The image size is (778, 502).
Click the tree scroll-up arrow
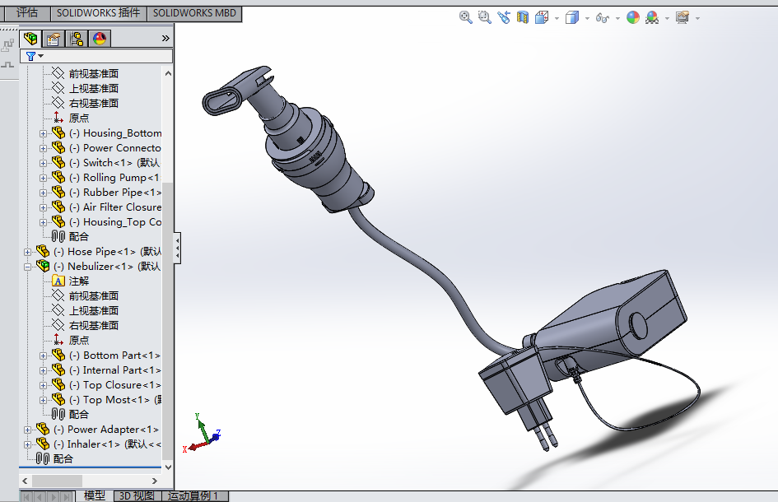(168, 73)
